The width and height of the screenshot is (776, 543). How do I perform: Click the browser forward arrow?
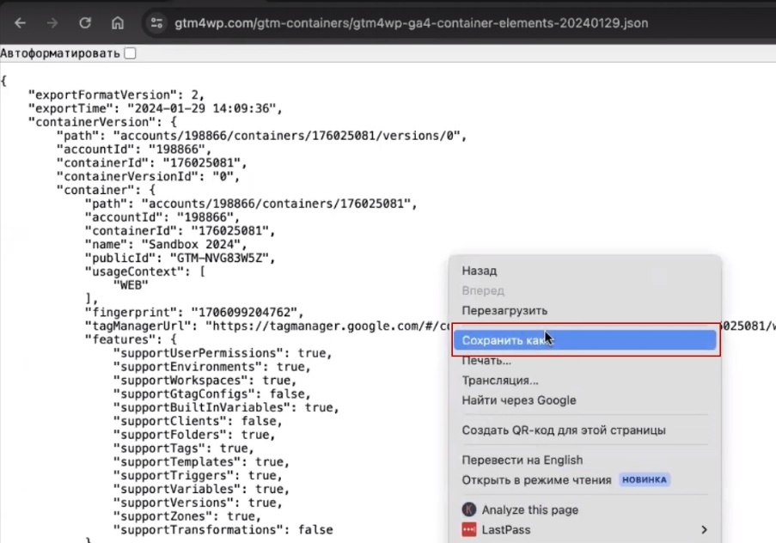pyautogui.click(x=52, y=23)
